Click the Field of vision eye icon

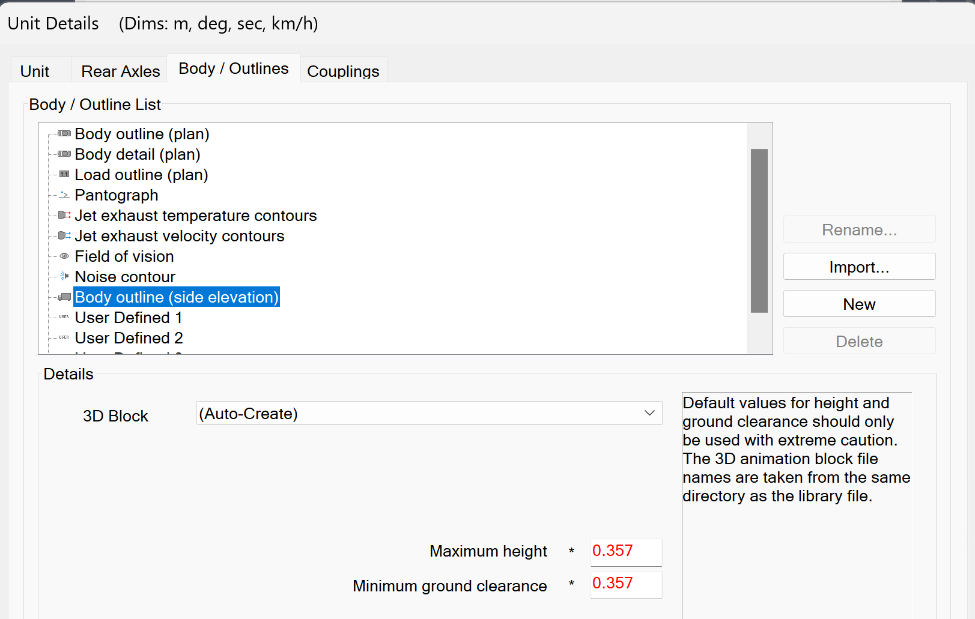click(x=64, y=256)
